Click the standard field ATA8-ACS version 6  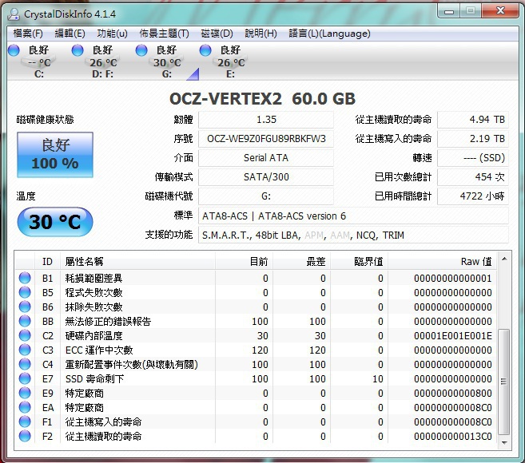click(353, 216)
